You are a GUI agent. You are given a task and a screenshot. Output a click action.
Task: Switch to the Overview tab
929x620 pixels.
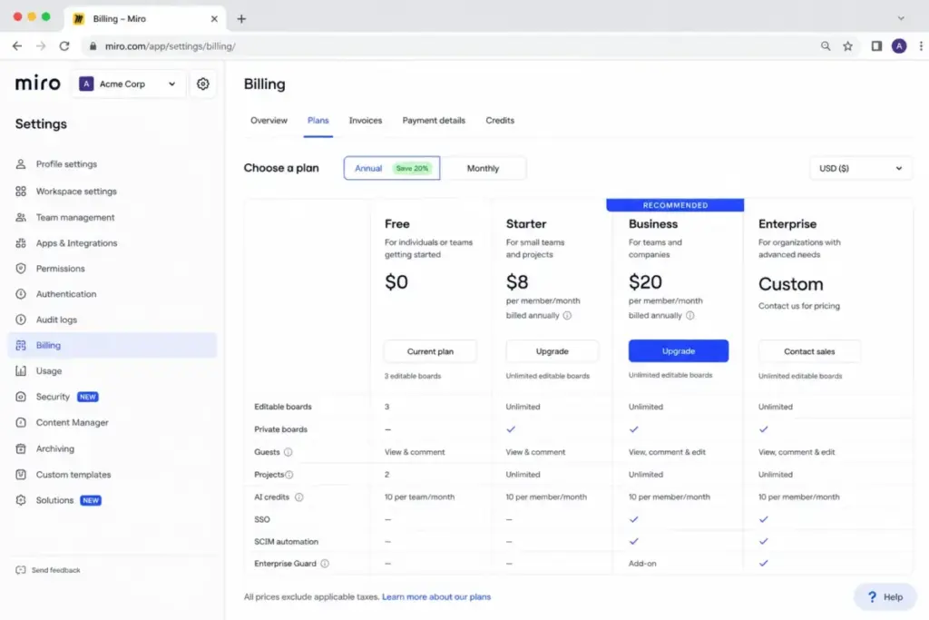[x=269, y=121]
